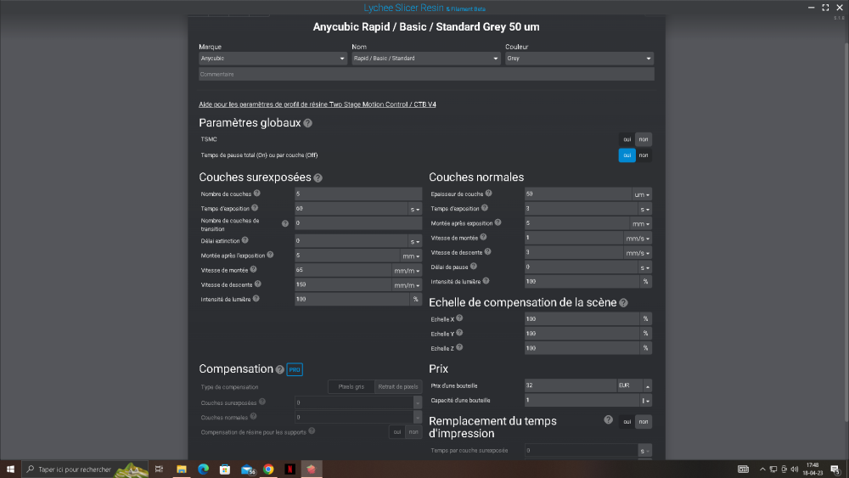This screenshot has height=478, width=849.
Task: Open Windows Start menu
Action: [10, 470]
